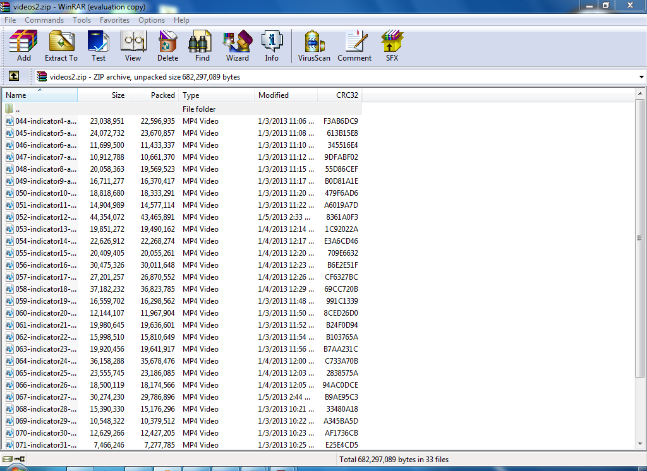
Task: Click file icon of 064-indicator24
Action: point(9,361)
